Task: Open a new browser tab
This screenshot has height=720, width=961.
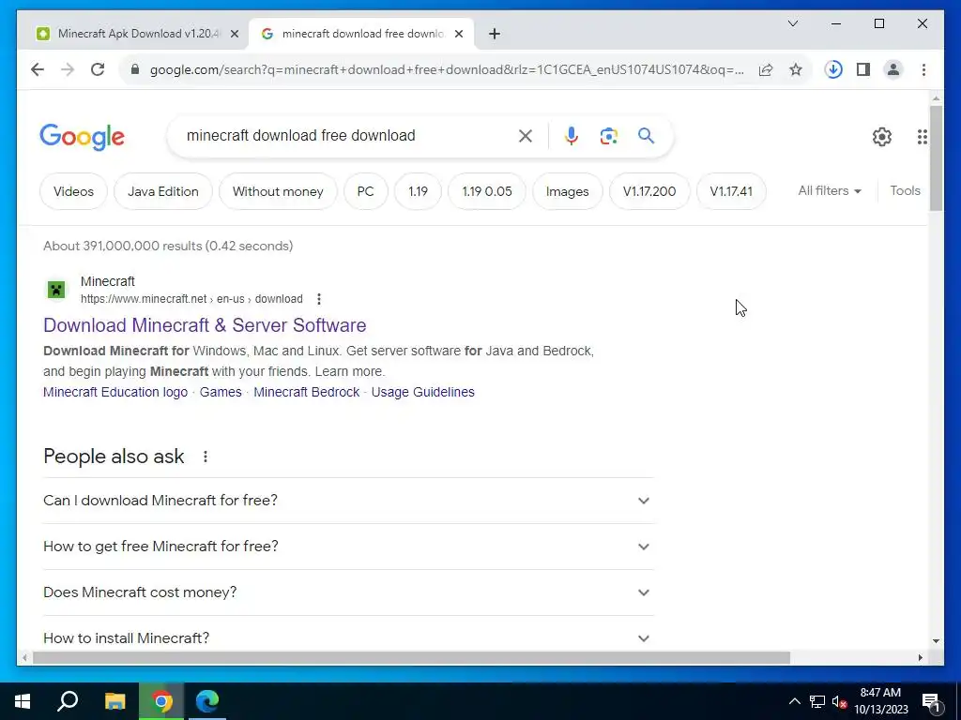Action: (495, 35)
